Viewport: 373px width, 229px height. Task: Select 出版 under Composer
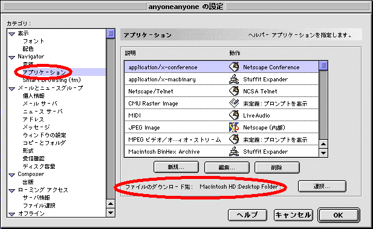coord(28,182)
